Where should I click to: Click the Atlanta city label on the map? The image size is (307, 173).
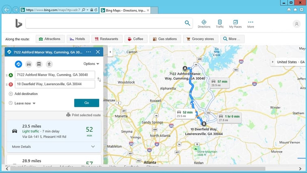(x=150, y=162)
